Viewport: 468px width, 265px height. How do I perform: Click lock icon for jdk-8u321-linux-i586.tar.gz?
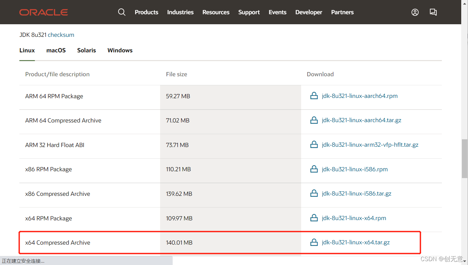314,193
